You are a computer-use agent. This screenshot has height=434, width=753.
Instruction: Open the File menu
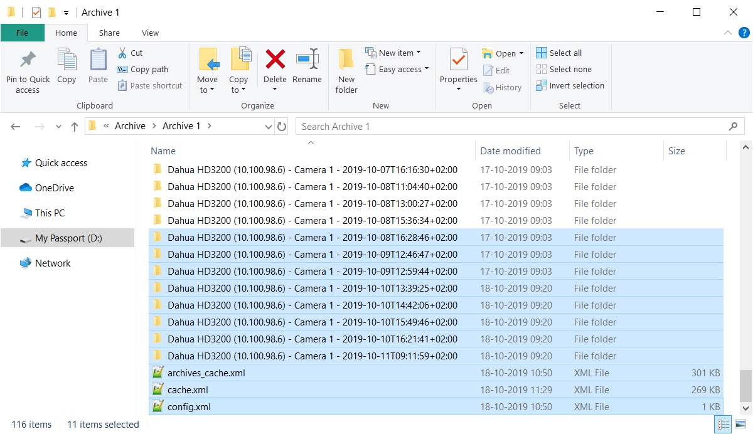coord(22,32)
